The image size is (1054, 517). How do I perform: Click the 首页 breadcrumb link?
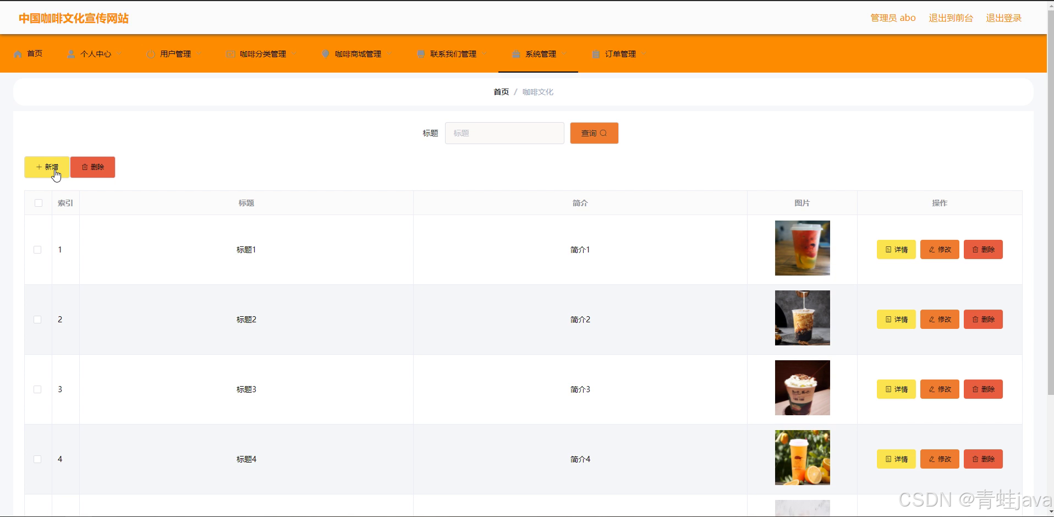501,92
